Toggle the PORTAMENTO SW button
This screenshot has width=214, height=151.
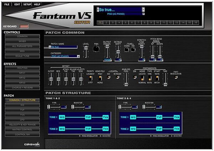coord(135,77)
